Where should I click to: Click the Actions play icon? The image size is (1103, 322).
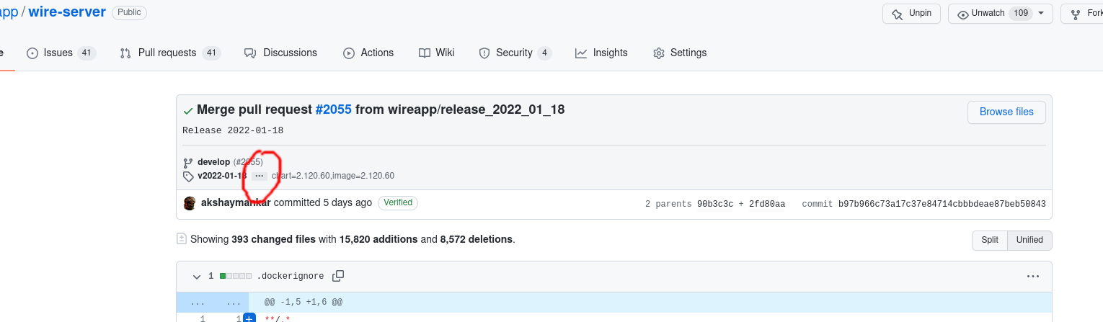pos(349,53)
